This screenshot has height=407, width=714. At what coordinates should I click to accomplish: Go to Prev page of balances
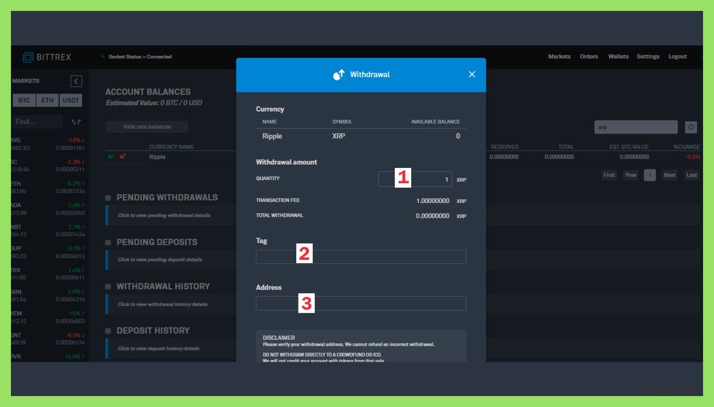(x=631, y=175)
